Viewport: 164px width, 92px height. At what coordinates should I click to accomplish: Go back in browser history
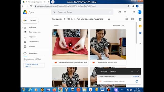[x=23, y=6]
